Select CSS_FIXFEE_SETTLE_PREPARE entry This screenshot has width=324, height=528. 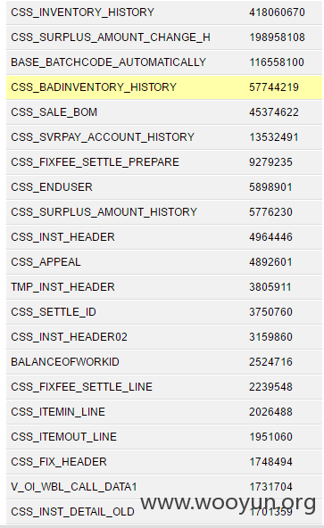pyautogui.click(x=164, y=162)
